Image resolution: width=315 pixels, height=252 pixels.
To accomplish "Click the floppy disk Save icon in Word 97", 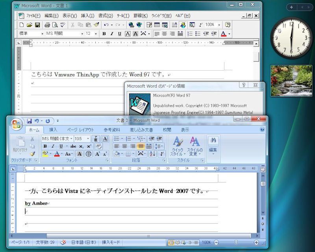I will (x=37, y=25).
